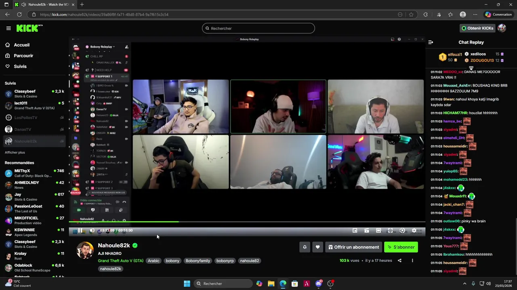Open Windows Start menu
Viewport: 517px width, 290px height.
187,284
